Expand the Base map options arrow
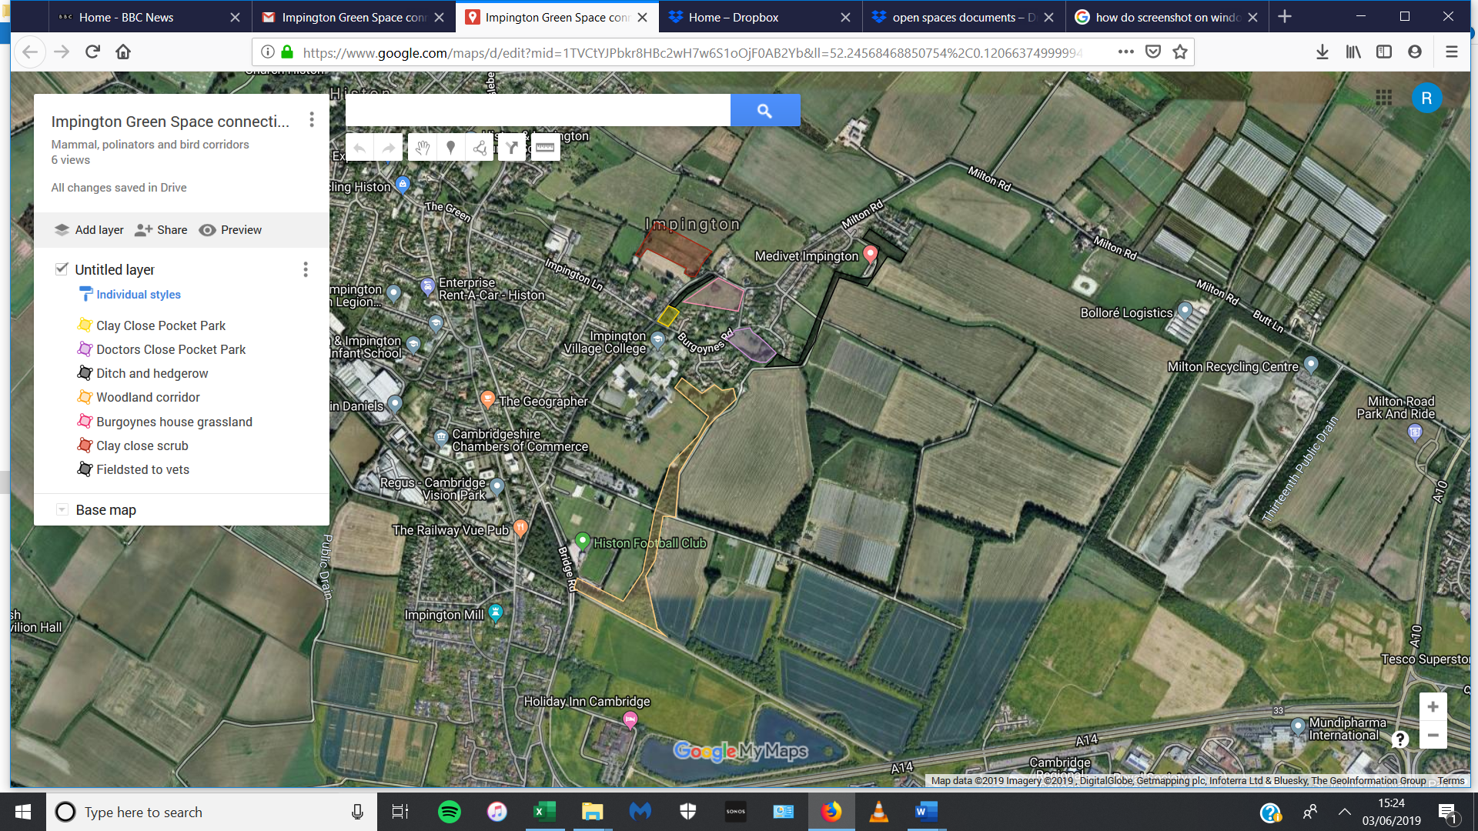This screenshot has height=831, width=1478. coord(62,509)
